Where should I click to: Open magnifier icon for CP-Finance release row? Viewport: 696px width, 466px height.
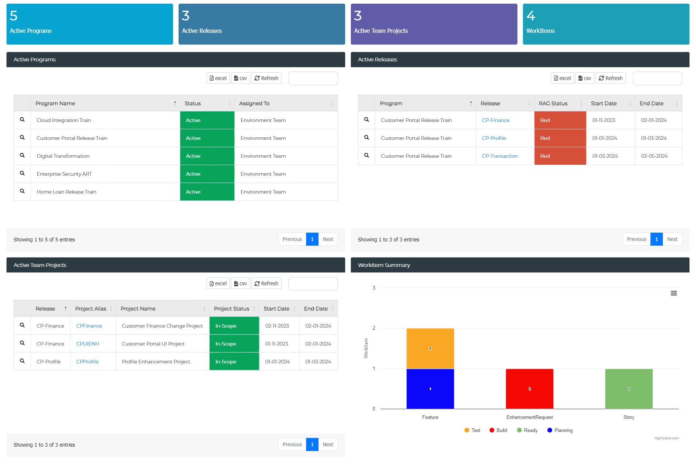coord(367,120)
